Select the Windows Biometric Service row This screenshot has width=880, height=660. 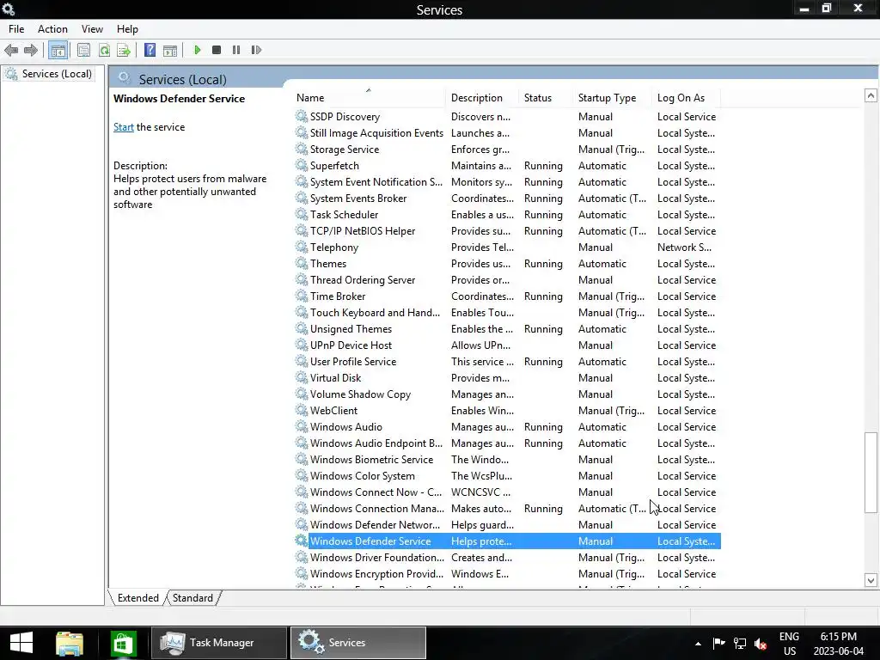point(507,460)
